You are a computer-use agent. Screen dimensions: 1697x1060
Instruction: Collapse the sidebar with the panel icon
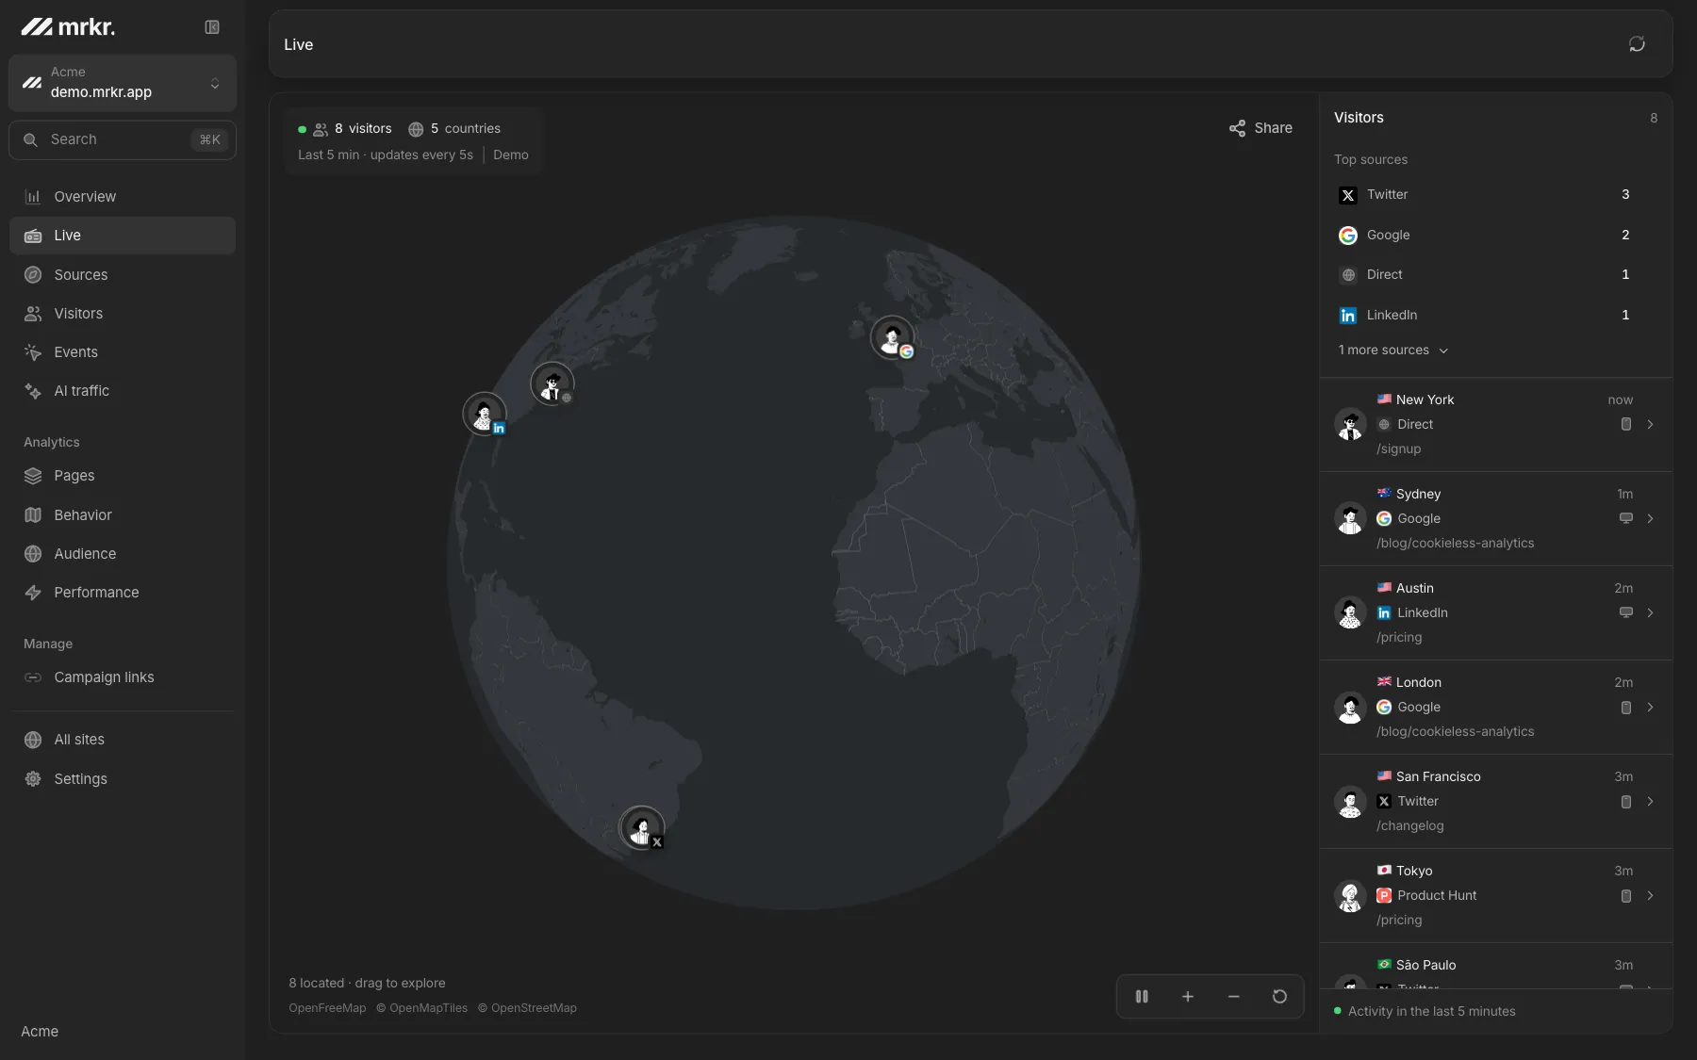tap(212, 27)
